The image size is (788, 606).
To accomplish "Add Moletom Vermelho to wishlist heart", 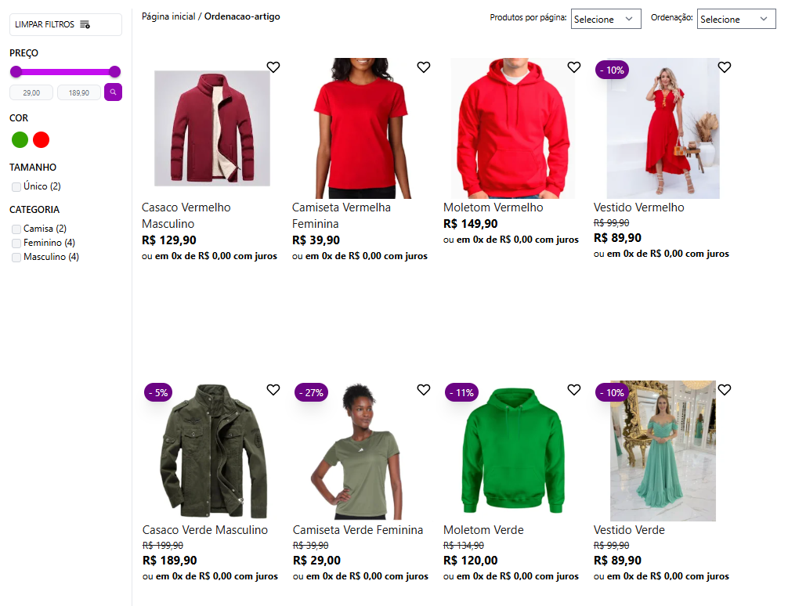I will pyautogui.click(x=574, y=67).
